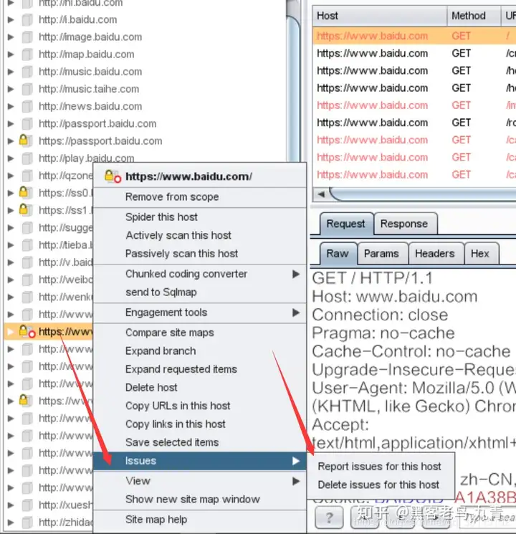Image resolution: width=516 pixels, height=534 pixels.
Task: Choose send to Sqlmap
Action: [200, 292]
